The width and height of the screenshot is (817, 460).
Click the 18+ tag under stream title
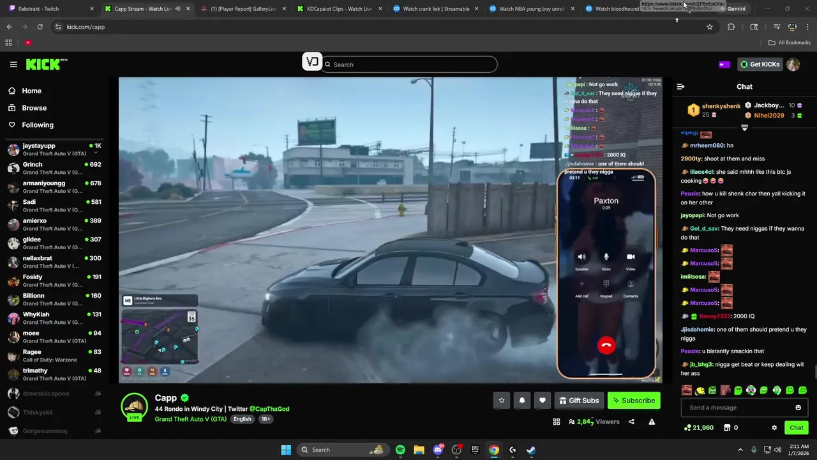[x=266, y=419]
